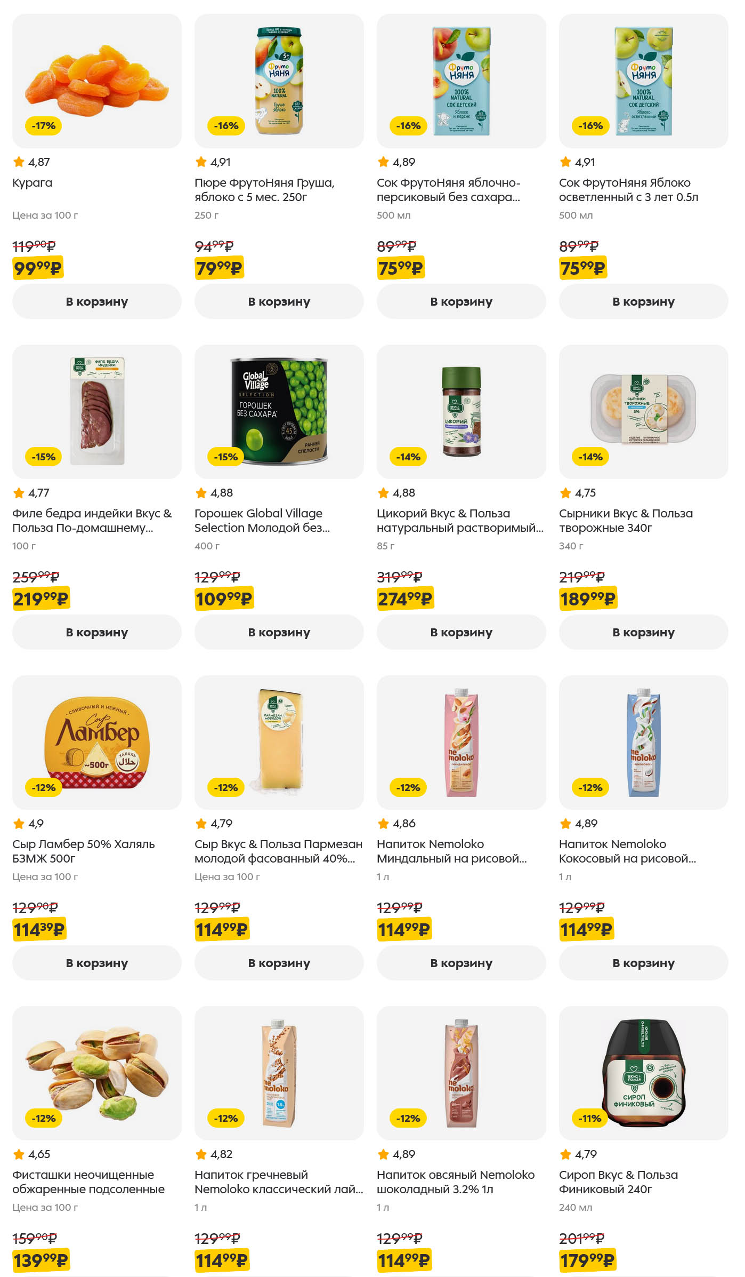Open the Сыр Вкус & Польза Пармезан title
The image size is (745, 1277).
point(278,851)
